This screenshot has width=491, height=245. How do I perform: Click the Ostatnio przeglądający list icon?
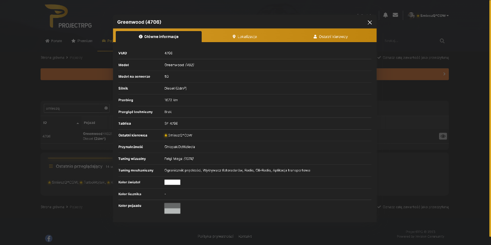tap(51, 166)
